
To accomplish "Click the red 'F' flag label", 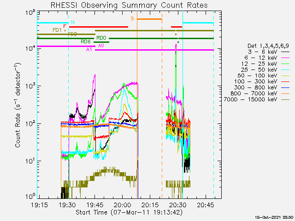I will tap(65, 26).
